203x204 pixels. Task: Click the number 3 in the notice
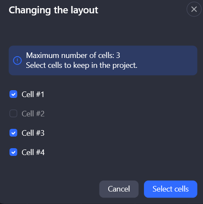(x=118, y=55)
